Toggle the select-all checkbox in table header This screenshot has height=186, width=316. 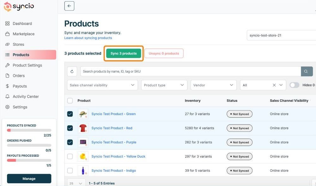click(x=70, y=101)
